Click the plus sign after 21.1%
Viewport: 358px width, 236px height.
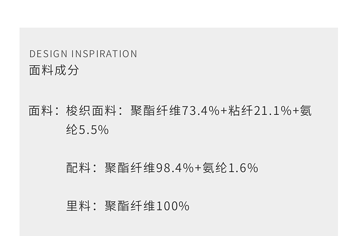295,111
